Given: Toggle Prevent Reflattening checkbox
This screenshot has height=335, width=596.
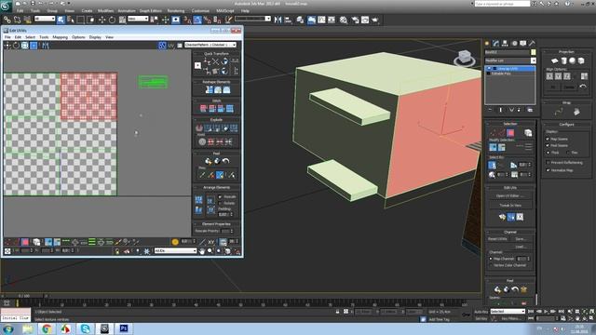Looking at the screenshot, I should pyautogui.click(x=548, y=163).
